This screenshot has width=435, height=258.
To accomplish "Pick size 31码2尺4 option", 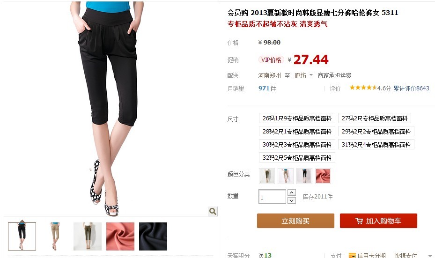I will [376, 145].
